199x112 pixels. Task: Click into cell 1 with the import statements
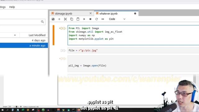click(133, 35)
